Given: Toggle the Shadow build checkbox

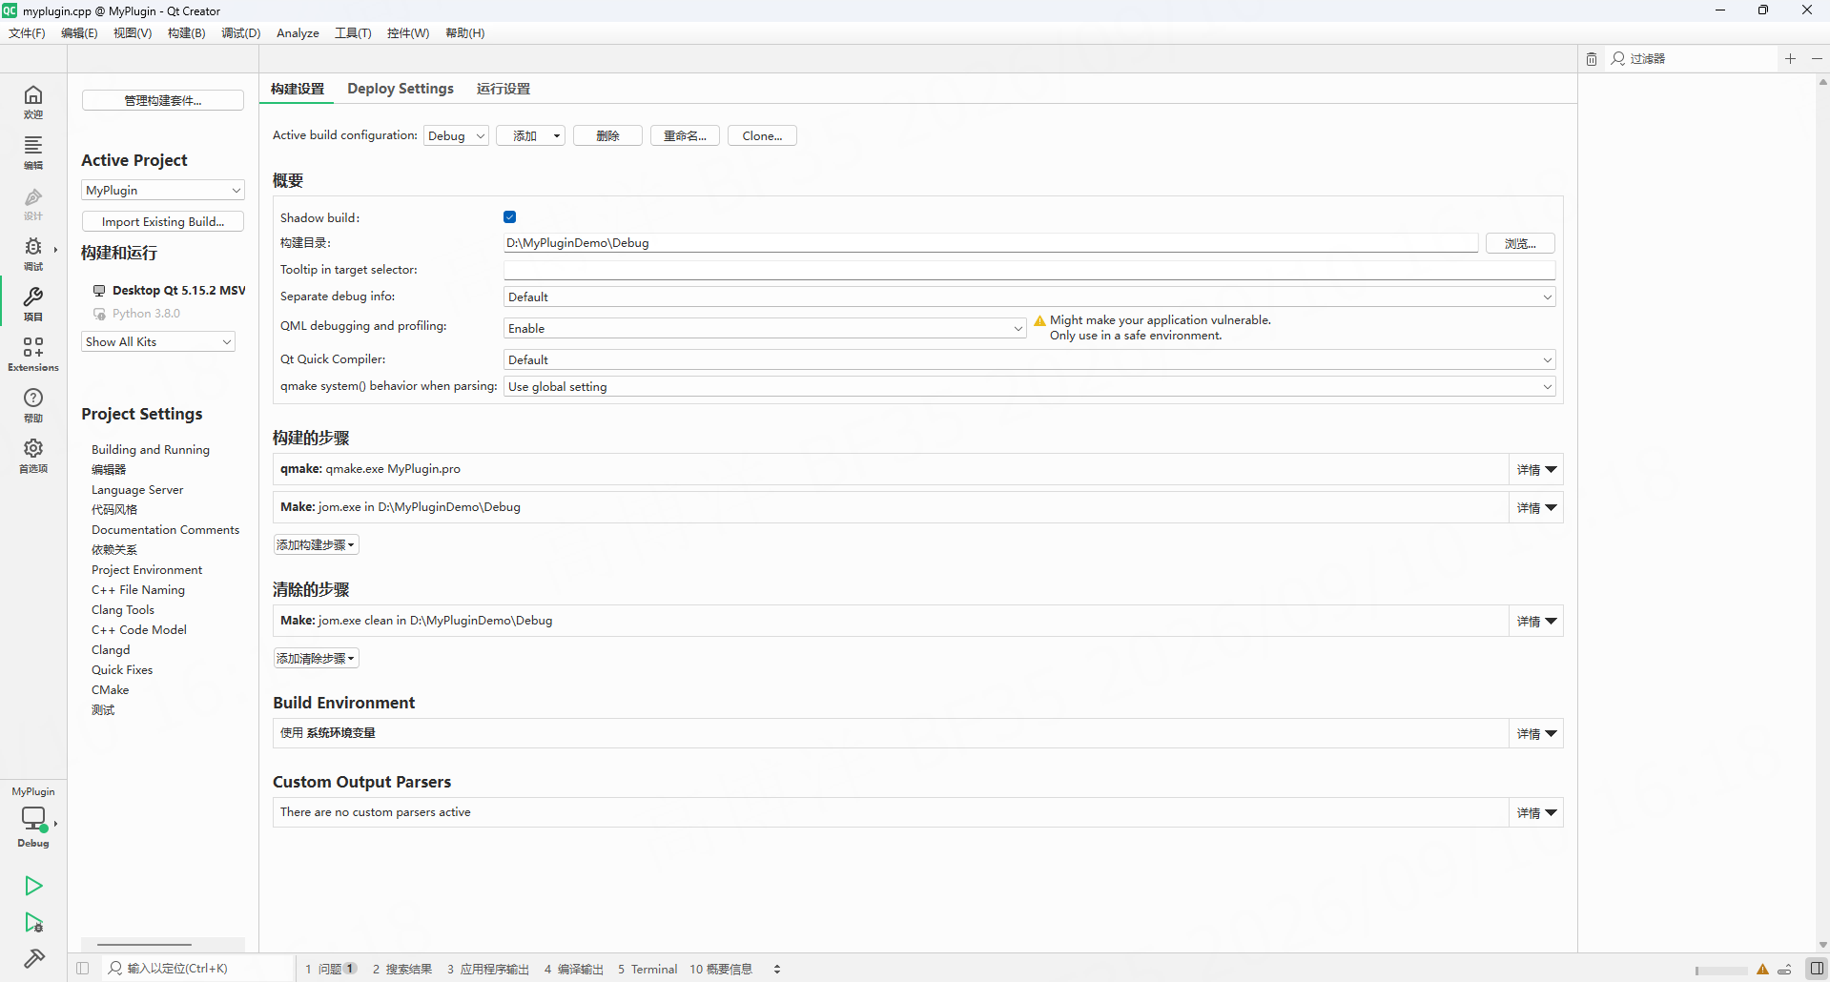Looking at the screenshot, I should pyautogui.click(x=510, y=217).
